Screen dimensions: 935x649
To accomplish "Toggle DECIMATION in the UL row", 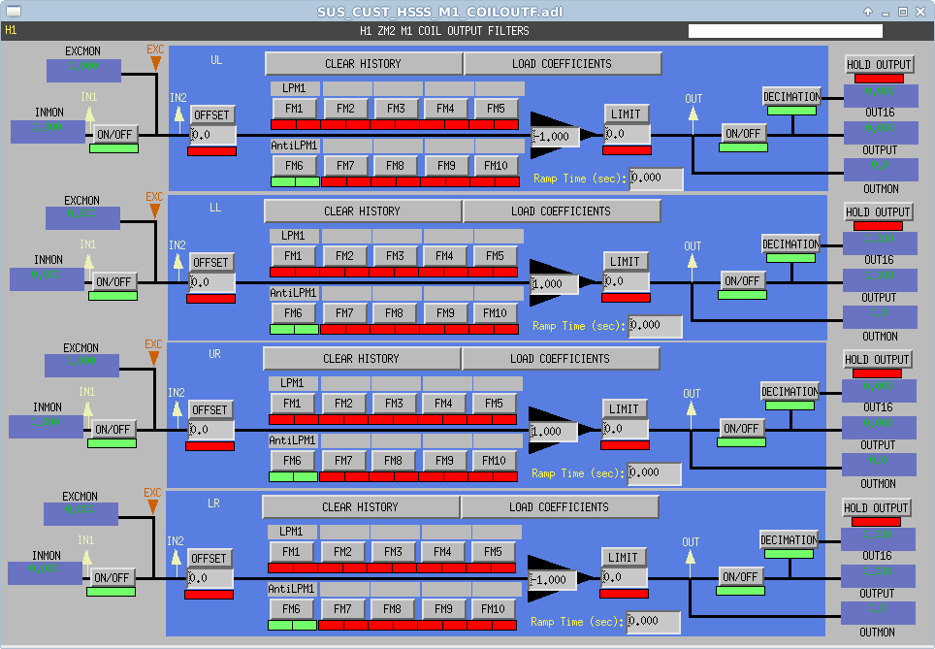I will (x=791, y=97).
